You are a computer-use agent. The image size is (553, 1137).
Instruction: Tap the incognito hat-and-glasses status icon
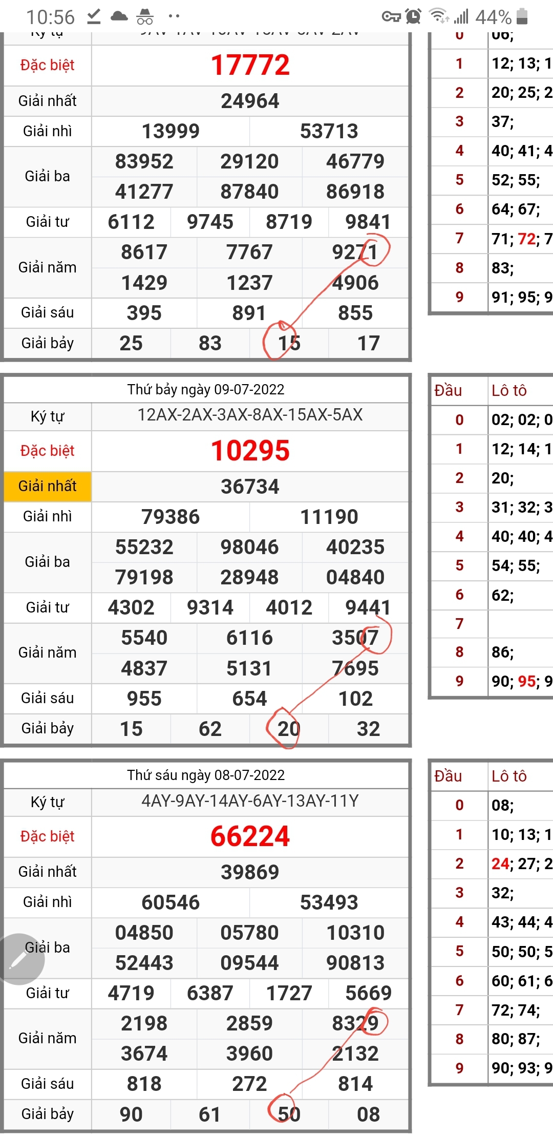pos(145,17)
